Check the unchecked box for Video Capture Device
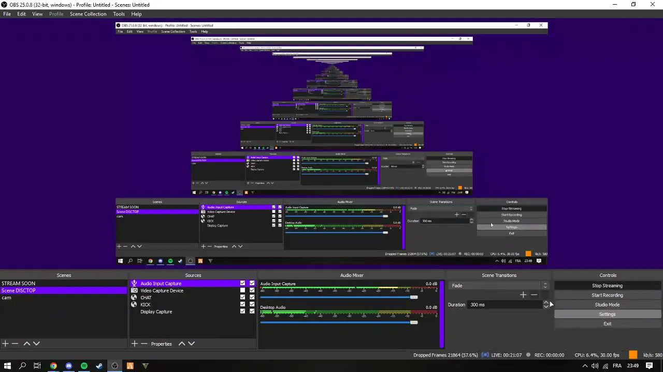This screenshot has width=663, height=372. 242,290
